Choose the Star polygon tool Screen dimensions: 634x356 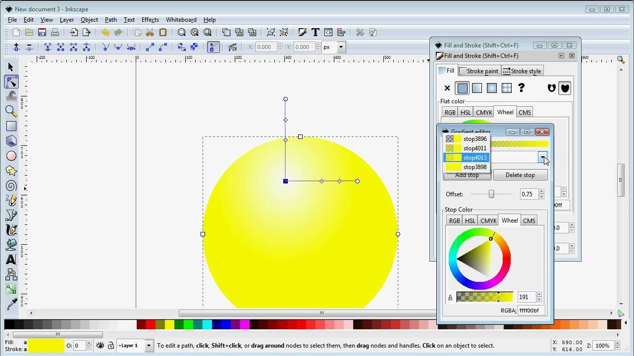(x=11, y=171)
